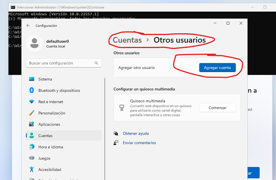Image resolution: width=276 pixels, height=180 pixels.
Task: Click the cmd.exe window title bar icon
Action: [x=13, y=7]
